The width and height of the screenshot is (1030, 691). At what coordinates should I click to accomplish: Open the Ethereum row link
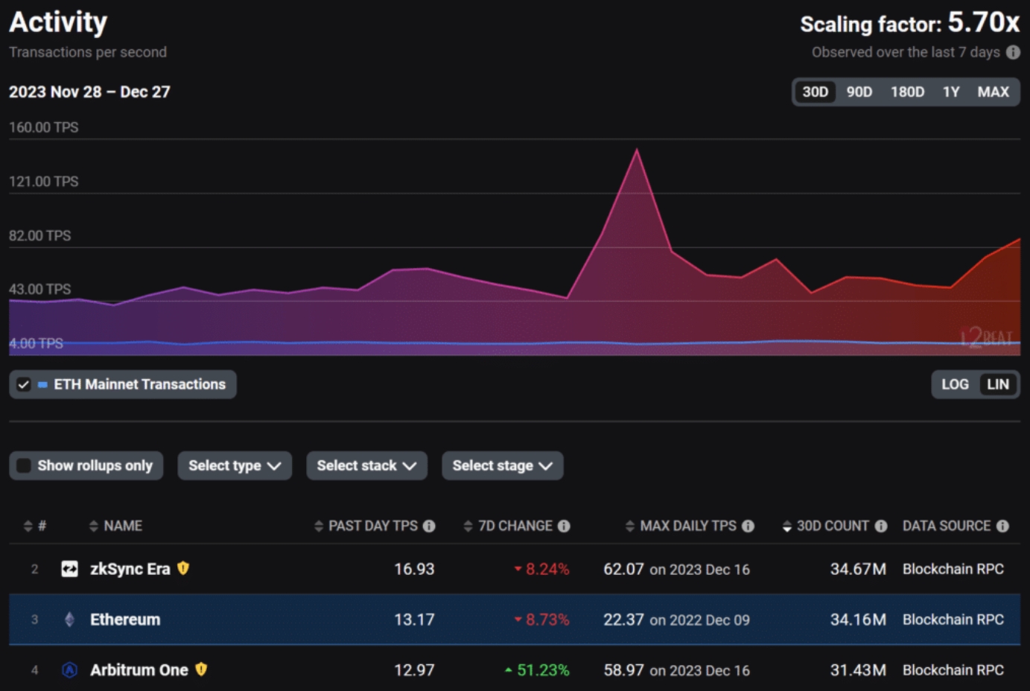tap(125, 620)
